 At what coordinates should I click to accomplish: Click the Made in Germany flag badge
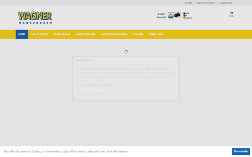click(x=188, y=15)
